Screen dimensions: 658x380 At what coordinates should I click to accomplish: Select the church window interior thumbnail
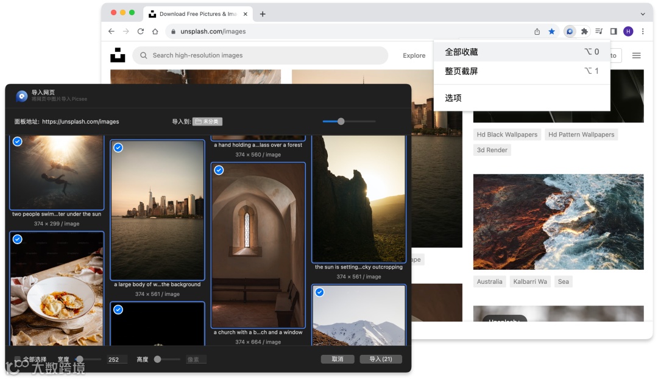click(258, 245)
